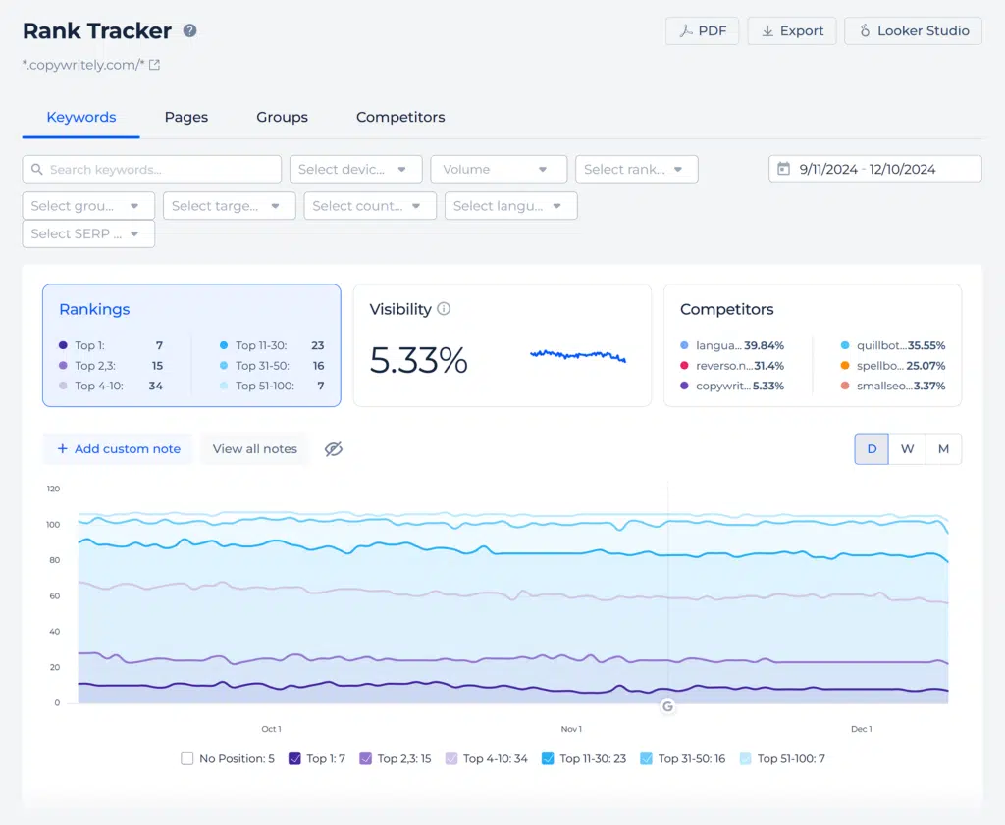Image resolution: width=1005 pixels, height=825 pixels.
Task: Expand the Select SERP features dropdown
Action: coord(88,233)
